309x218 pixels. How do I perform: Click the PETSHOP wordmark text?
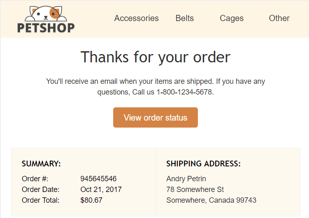click(46, 28)
